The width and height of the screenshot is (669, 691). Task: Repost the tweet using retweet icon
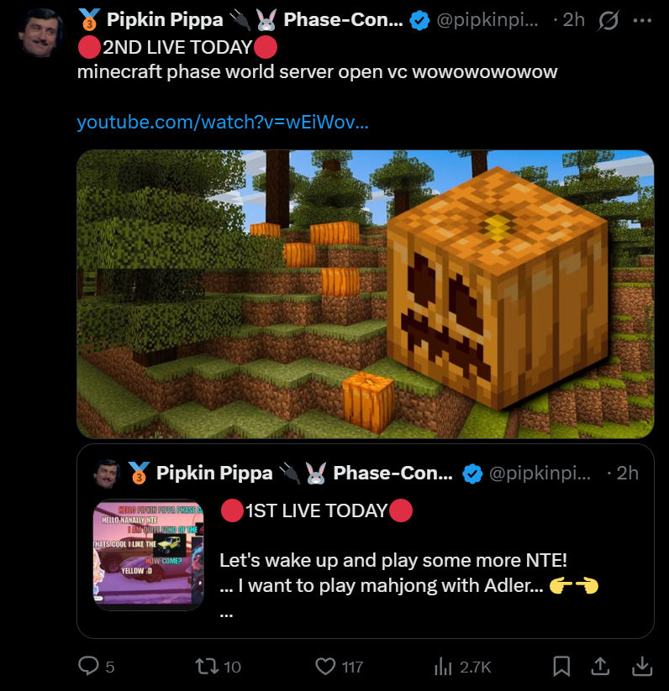tap(207, 666)
